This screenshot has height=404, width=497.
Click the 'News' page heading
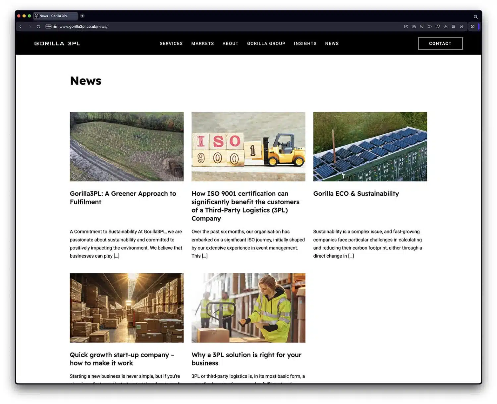pos(86,81)
